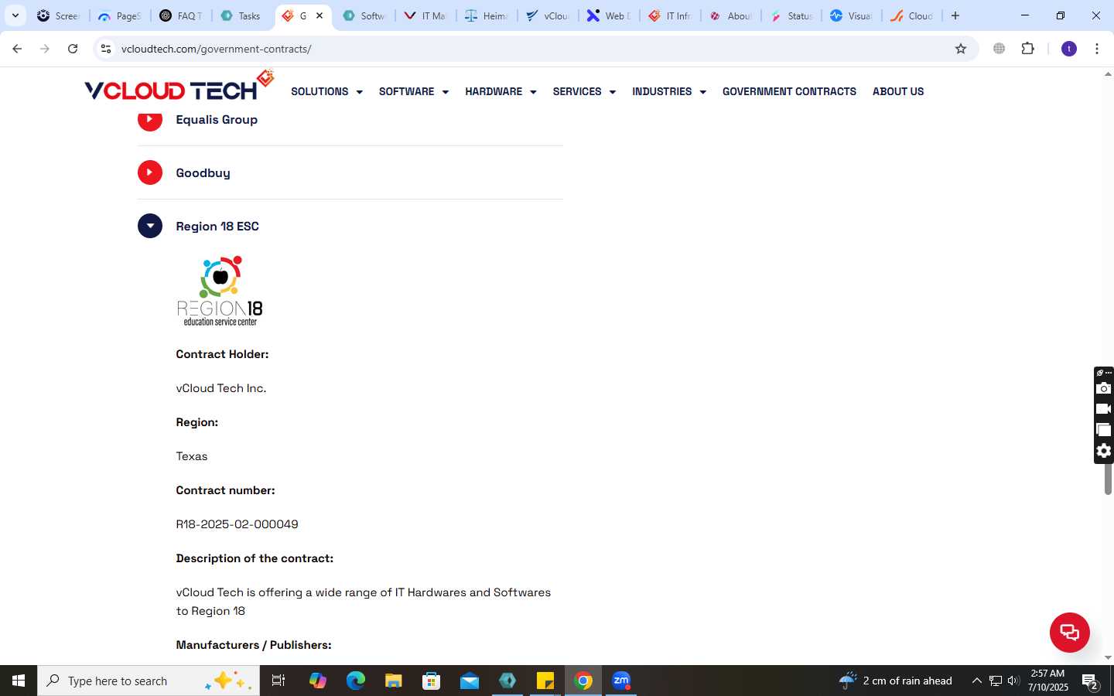Image resolution: width=1114 pixels, height=696 pixels.
Task: Click the screenshot camera icon in side toolbar
Action: tap(1104, 388)
